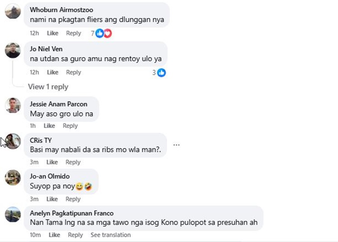This screenshot has height=242, width=338.
Task: Open the profile picture beside Jessie Anam Parcon's comment
Action: (13, 105)
